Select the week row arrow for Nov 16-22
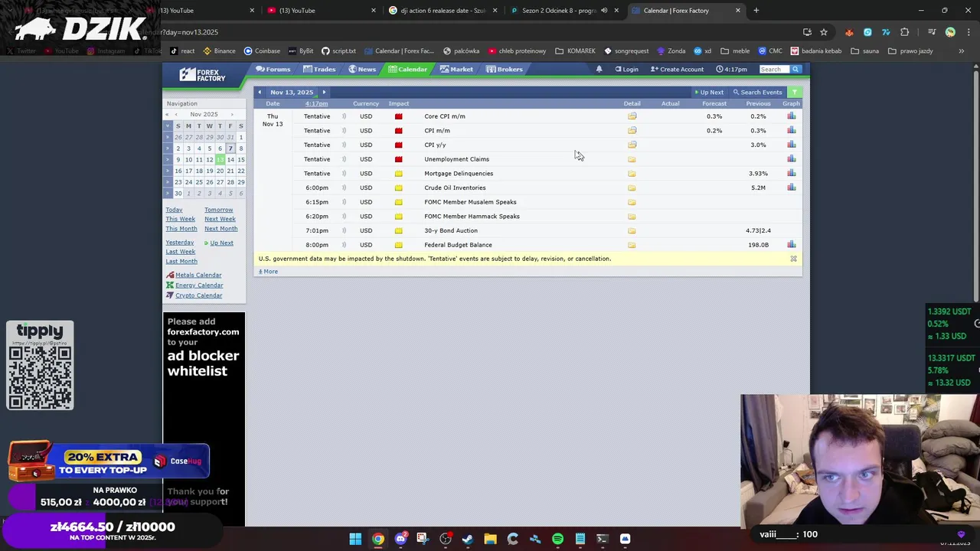Image resolution: width=980 pixels, height=551 pixels. click(x=168, y=171)
